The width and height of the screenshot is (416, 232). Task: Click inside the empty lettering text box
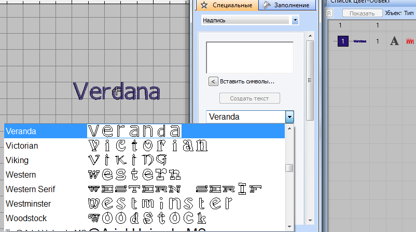click(x=249, y=57)
